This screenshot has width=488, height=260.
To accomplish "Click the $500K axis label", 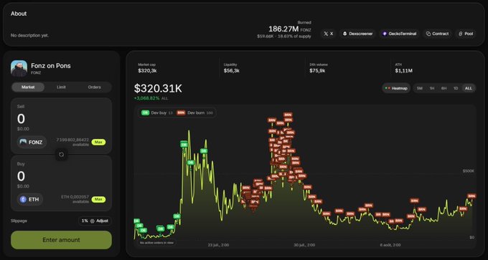I will (x=469, y=171).
